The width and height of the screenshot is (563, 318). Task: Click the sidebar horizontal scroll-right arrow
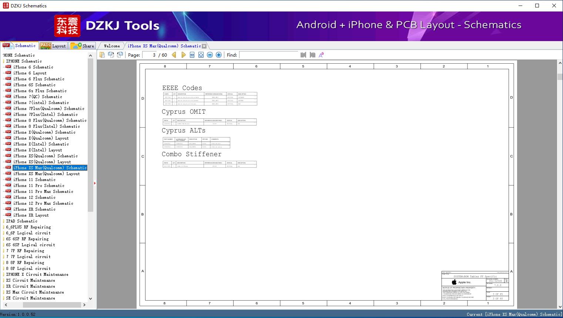(x=84, y=305)
